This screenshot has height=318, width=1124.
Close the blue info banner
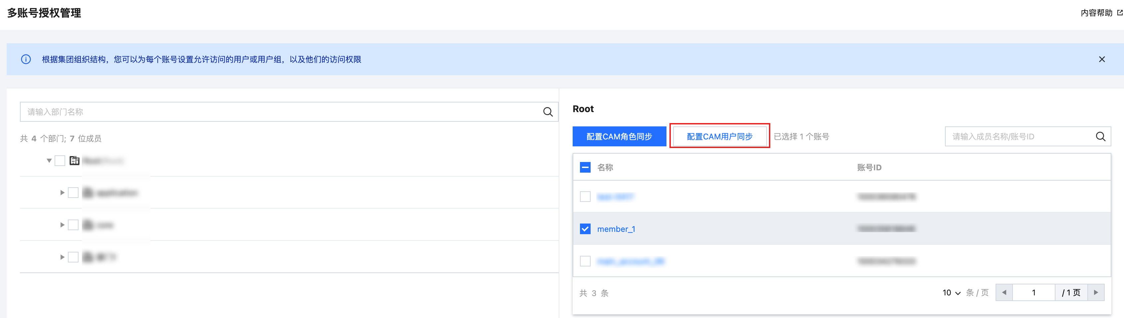pyautogui.click(x=1101, y=59)
